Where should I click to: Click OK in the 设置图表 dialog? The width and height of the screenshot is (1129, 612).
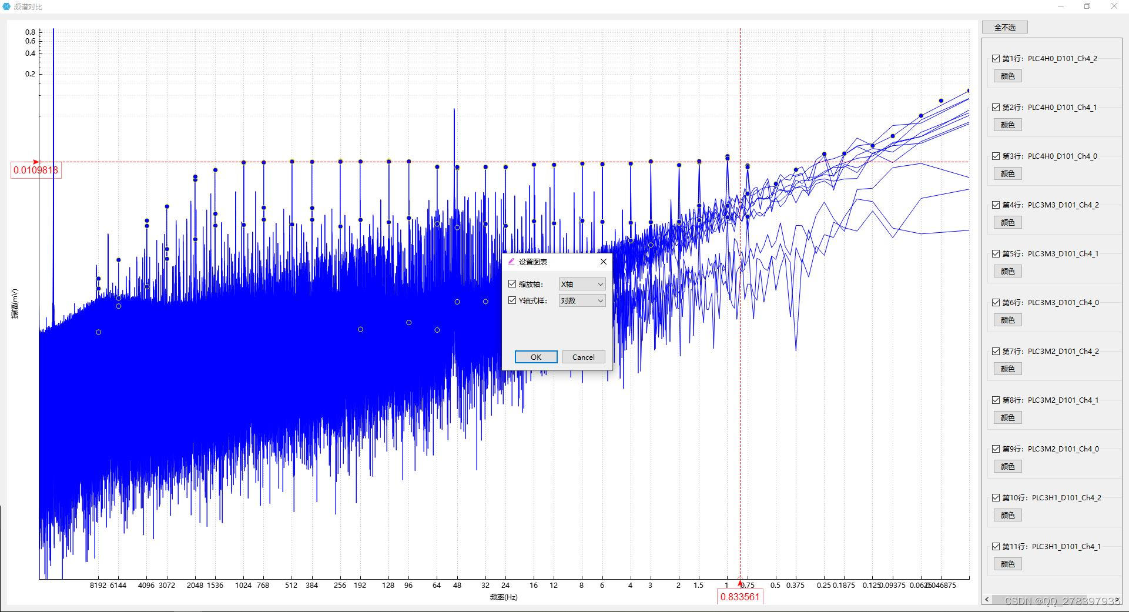[x=535, y=357]
